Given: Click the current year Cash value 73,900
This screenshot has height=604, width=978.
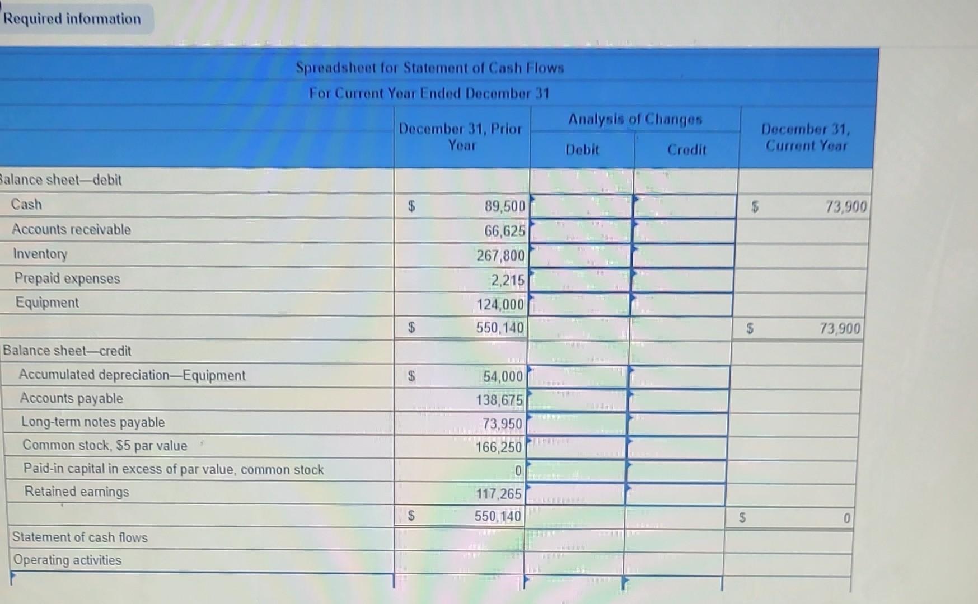Looking at the screenshot, I should click(846, 207).
